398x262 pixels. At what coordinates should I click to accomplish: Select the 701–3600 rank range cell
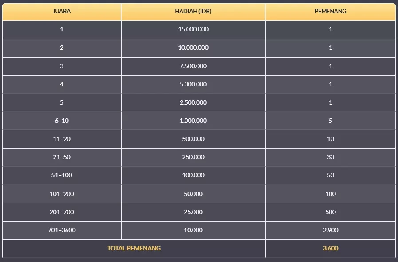62,230
